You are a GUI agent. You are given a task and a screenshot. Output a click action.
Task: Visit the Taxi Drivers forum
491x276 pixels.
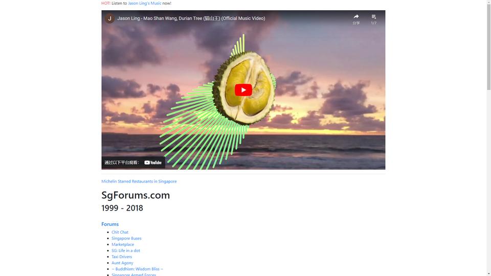tap(122, 257)
